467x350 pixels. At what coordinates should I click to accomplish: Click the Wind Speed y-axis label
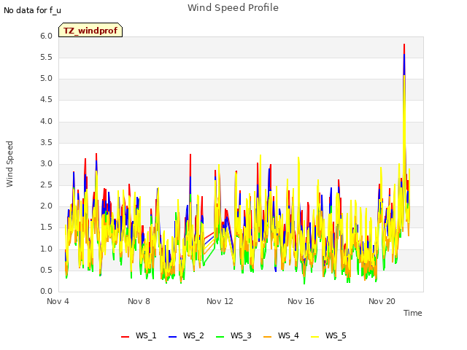click(x=9, y=164)
